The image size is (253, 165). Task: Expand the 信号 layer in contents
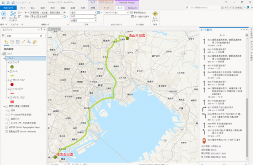pyautogui.click(x=6, y=110)
